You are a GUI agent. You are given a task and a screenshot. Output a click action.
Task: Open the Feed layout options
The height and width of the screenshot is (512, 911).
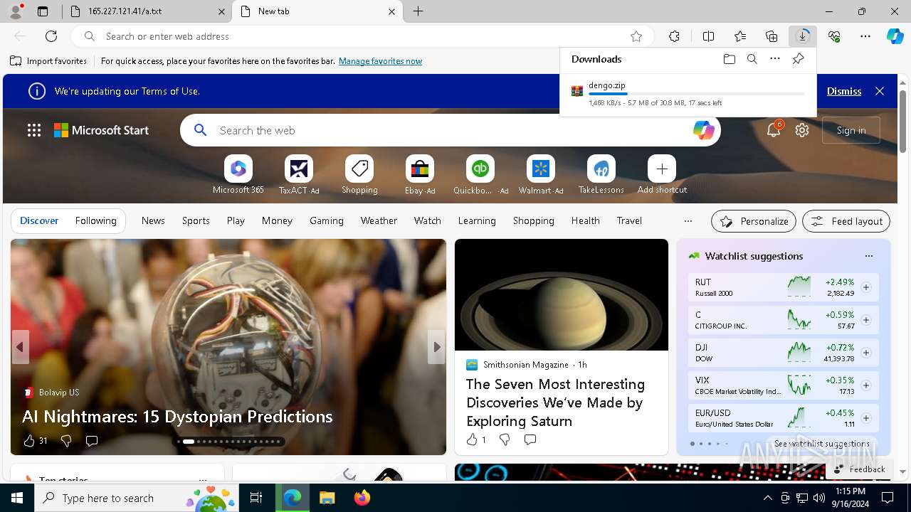click(x=846, y=221)
